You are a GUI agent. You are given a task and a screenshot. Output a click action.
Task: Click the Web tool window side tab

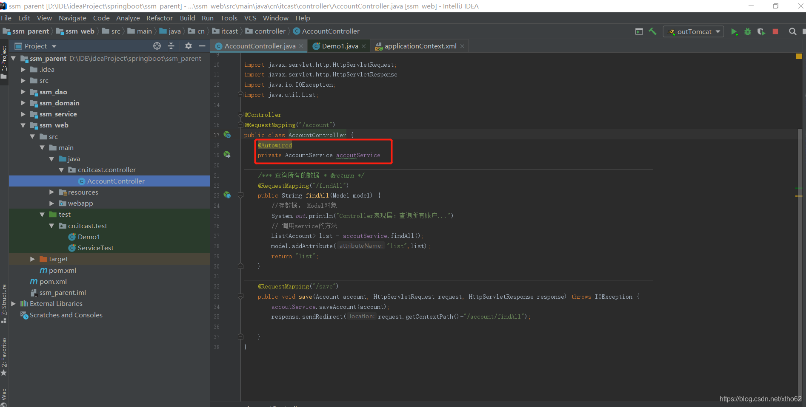coord(4,397)
